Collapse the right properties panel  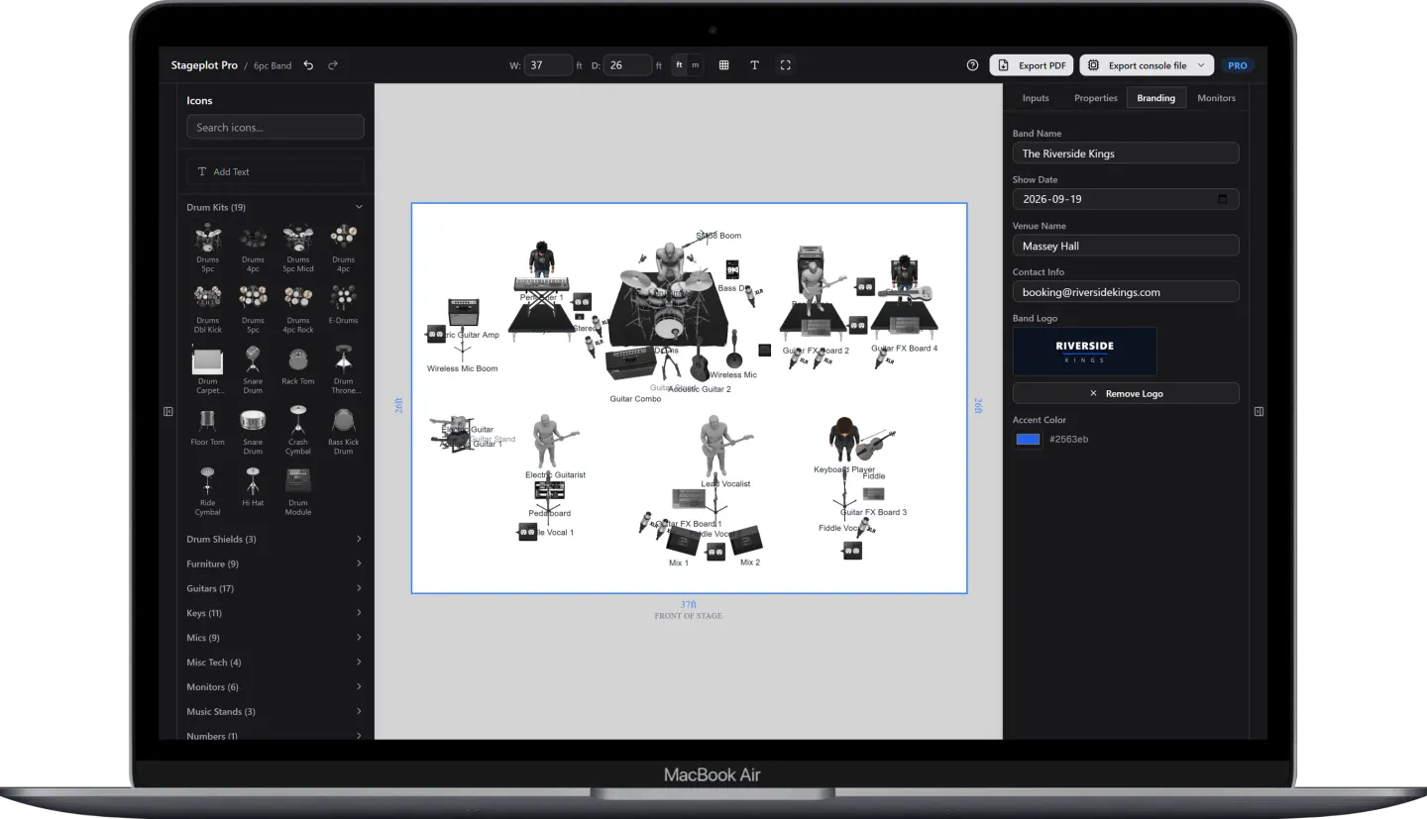coord(1259,412)
